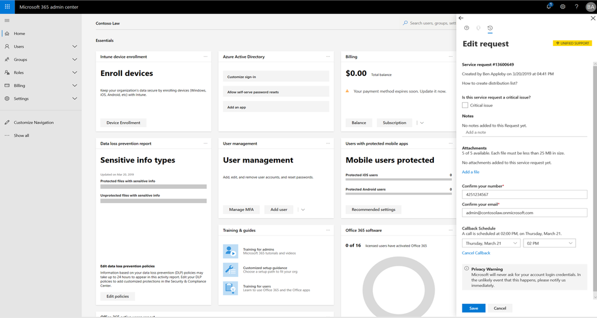Open the BA account avatar
The width and height of the screenshot is (597, 318).
pos(590,7)
